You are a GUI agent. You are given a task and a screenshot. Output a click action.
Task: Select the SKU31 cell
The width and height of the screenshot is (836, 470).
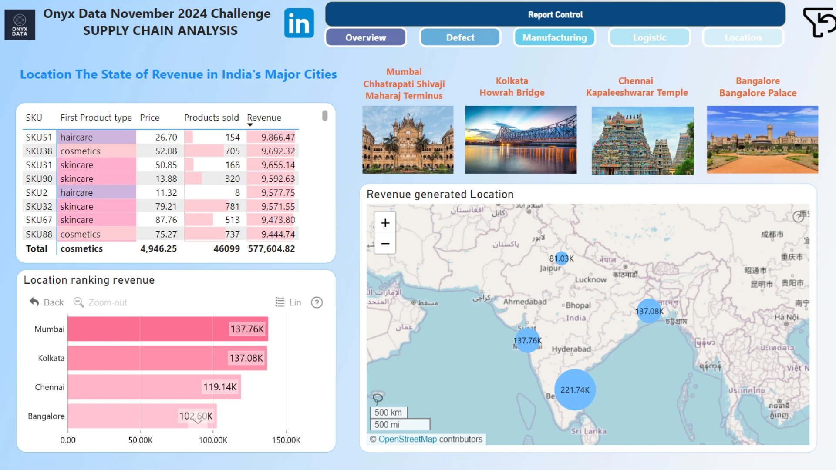pyautogui.click(x=39, y=165)
